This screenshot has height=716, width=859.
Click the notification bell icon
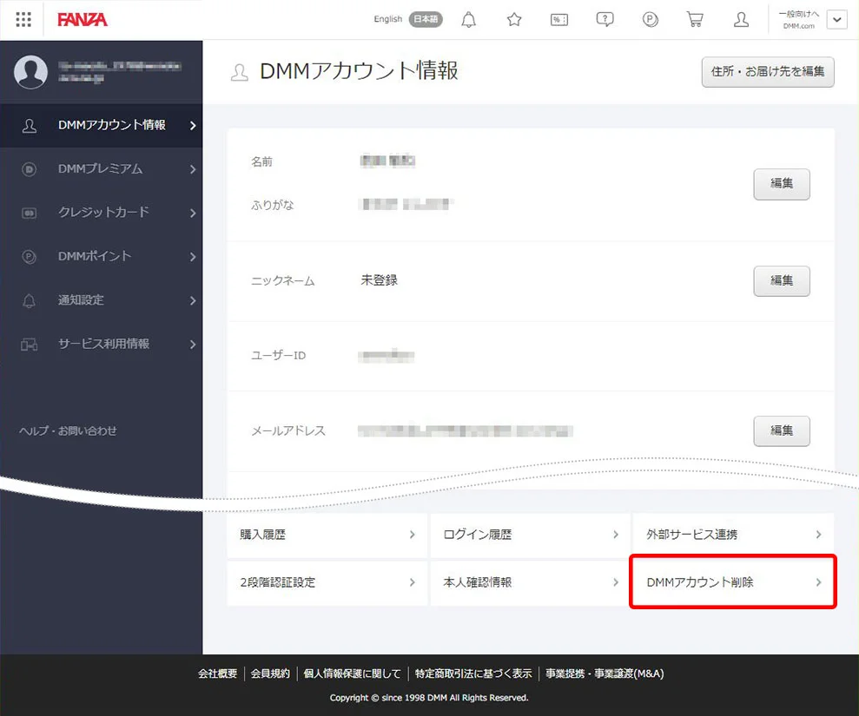(469, 19)
